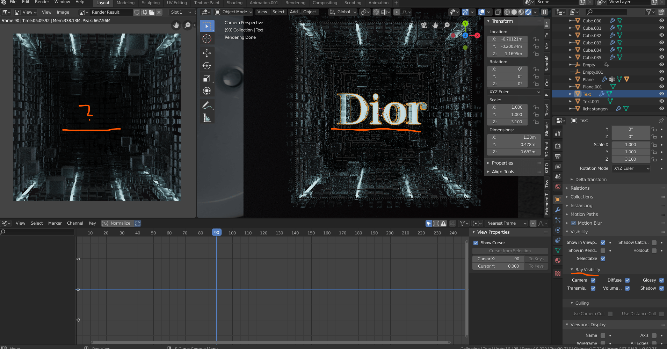This screenshot has width=667, height=349.
Task: Switch to the Shading workspace tab
Action: click(x=234, y=3)
